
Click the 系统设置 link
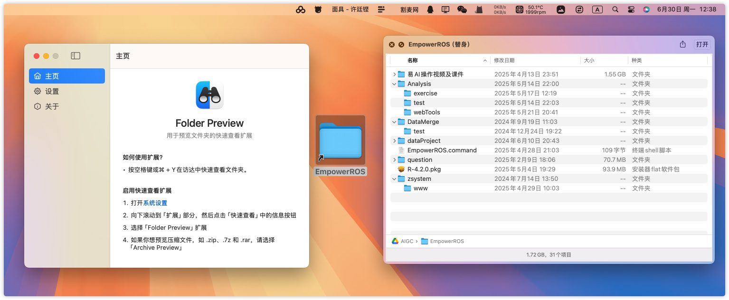click(155, 203)
